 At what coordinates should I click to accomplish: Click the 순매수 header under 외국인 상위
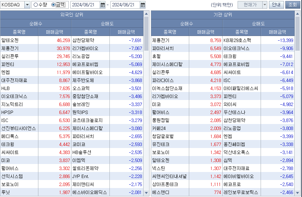point(36,24)
